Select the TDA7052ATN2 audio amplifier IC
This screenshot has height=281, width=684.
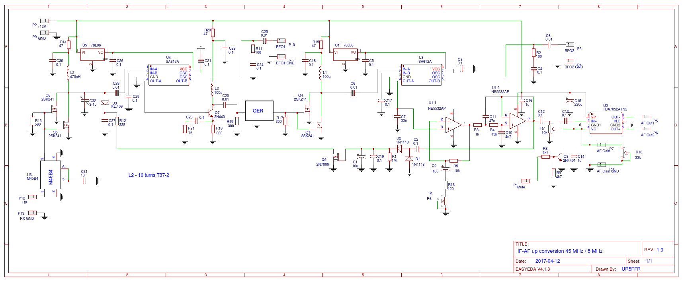click(606, 123)
